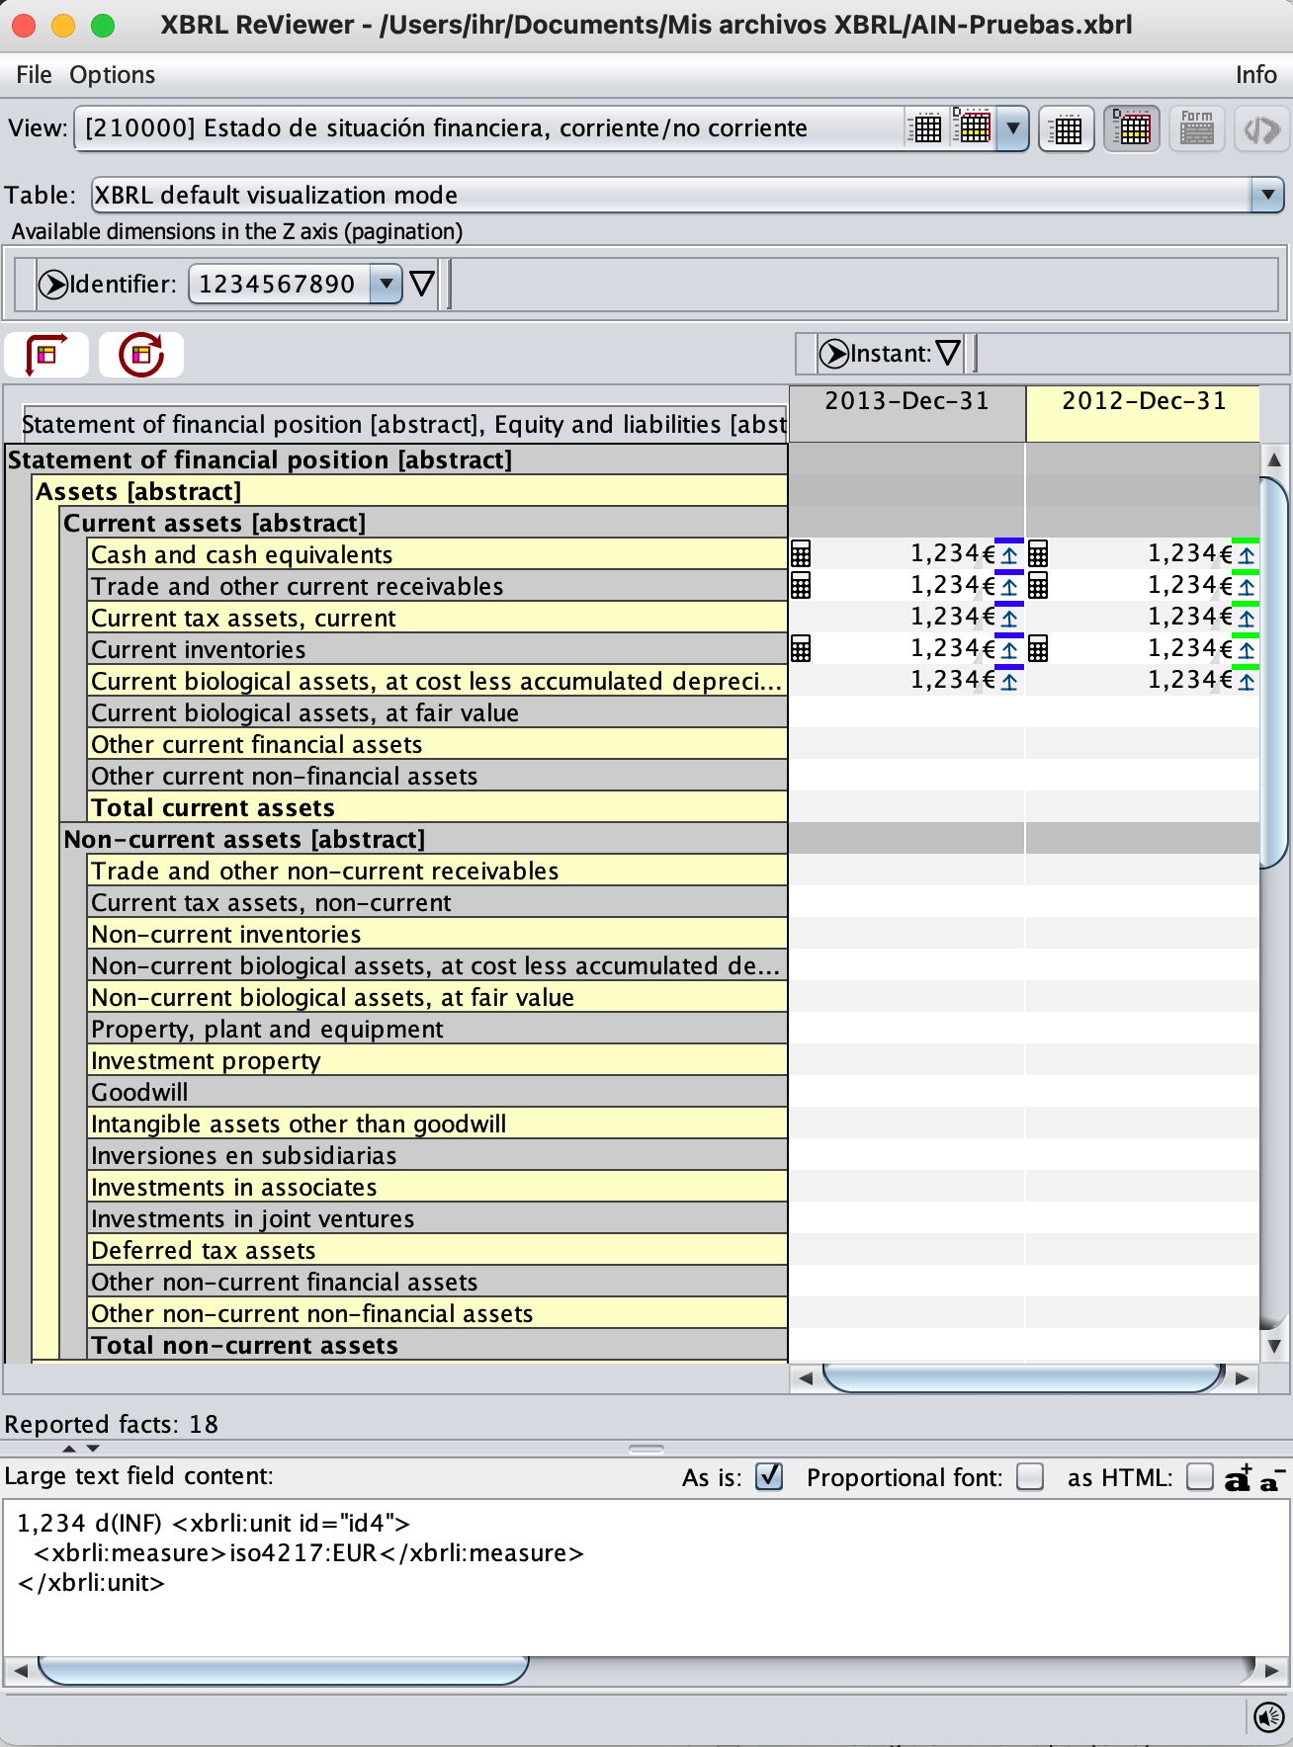Click the table's horizontal scroll left arrow

pyautogui.click(x=806, y=1377)
